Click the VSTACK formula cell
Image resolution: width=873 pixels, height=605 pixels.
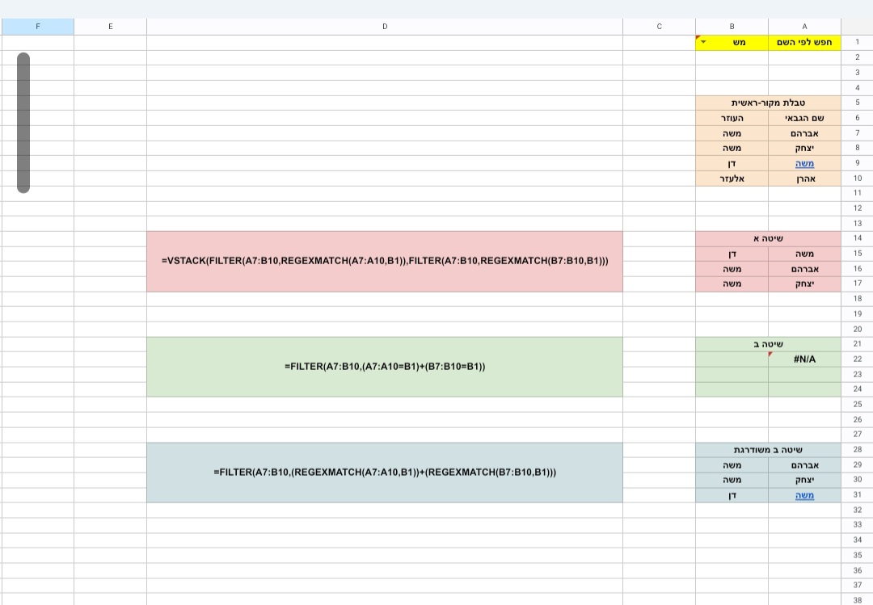pos(385,261)
